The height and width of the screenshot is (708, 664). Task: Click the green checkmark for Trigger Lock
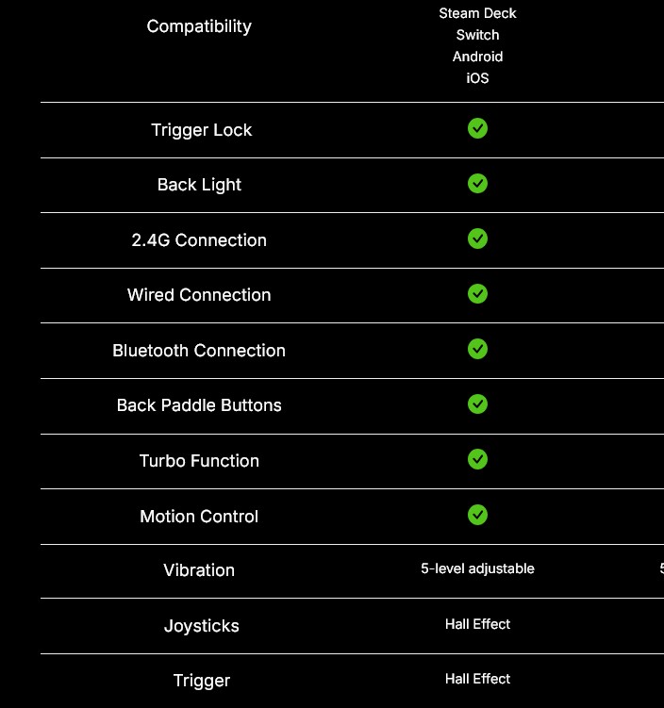(x=477, y=129)
